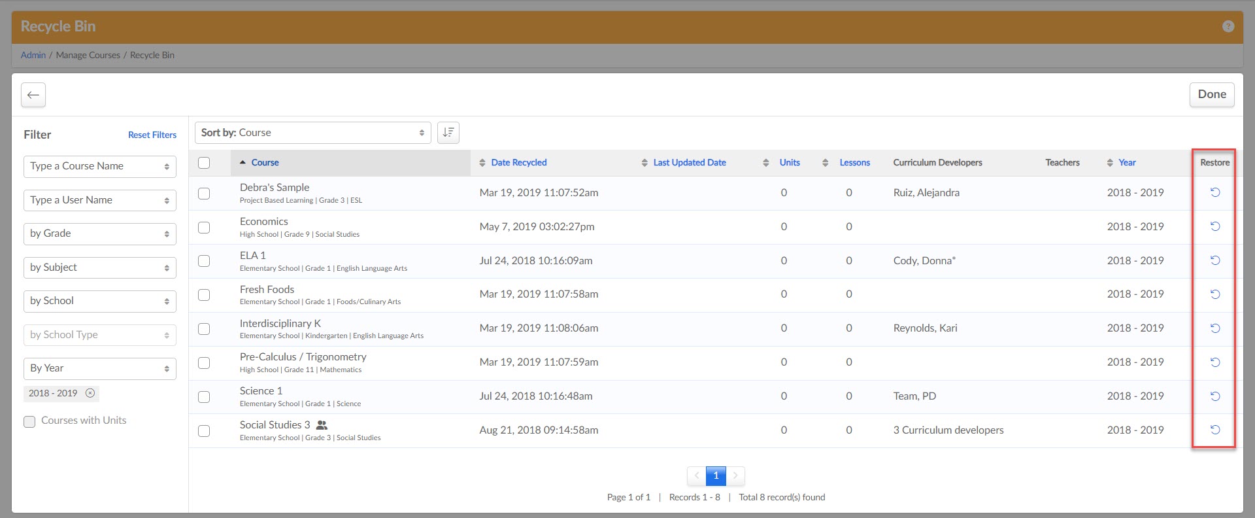Viewport: 1255px width, 518px height.
Task: Open the by School Type dropdown
Action: click(100, 335)
